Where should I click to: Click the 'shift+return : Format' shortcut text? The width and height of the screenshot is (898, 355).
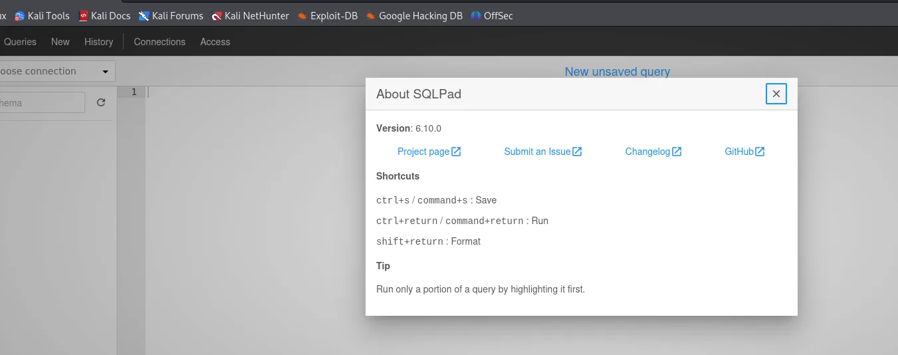[429, 241]
